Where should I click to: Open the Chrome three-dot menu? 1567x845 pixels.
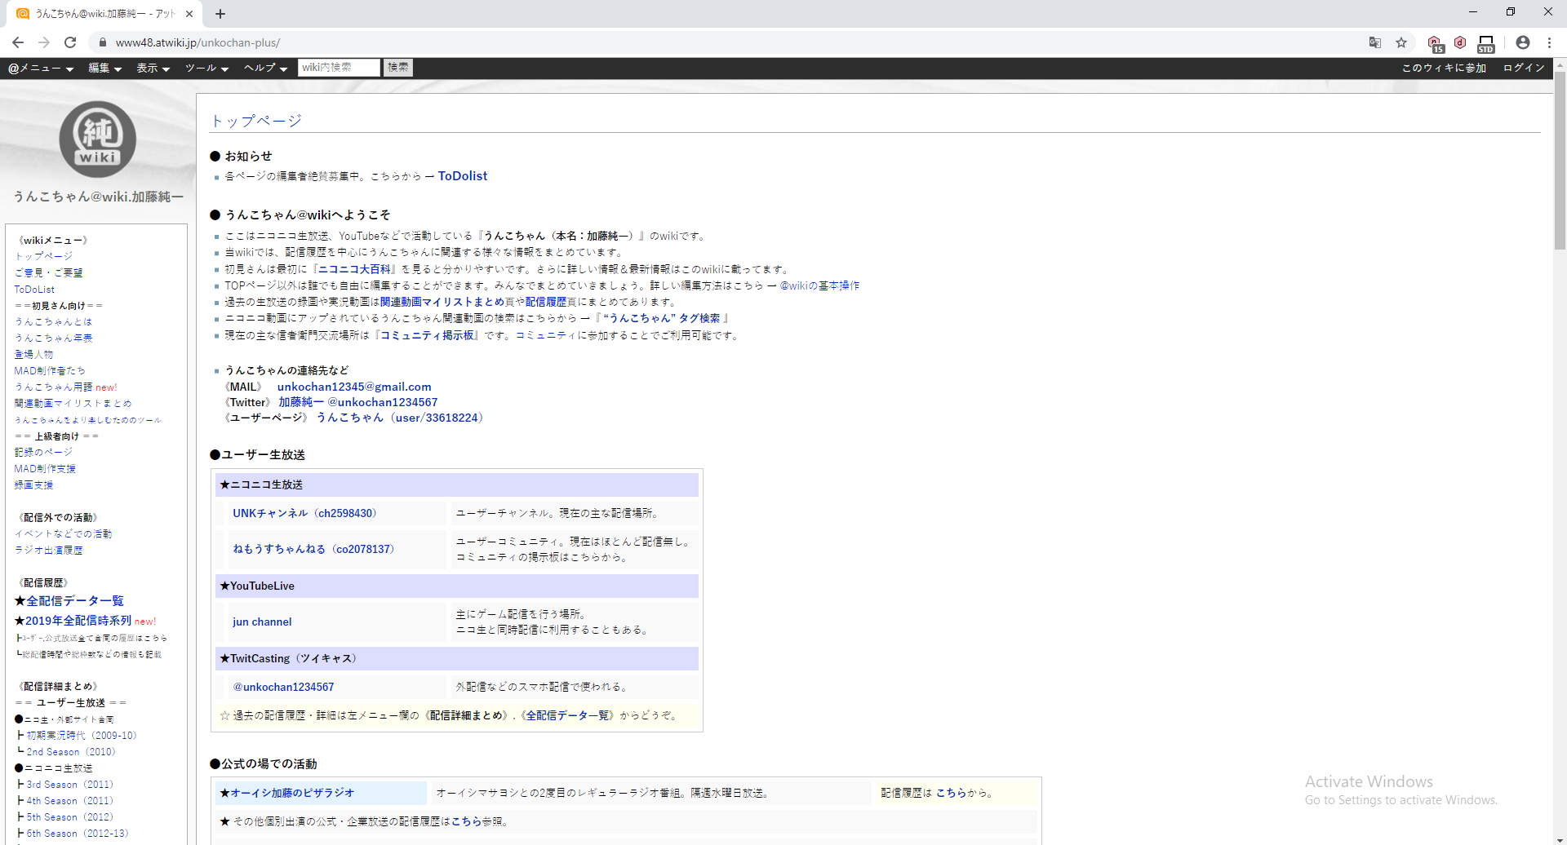tap(1549, 42)
